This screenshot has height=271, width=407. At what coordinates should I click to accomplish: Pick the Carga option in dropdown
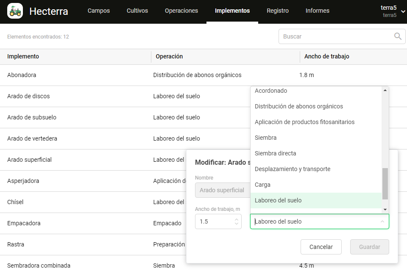click(x=262, y=185)
